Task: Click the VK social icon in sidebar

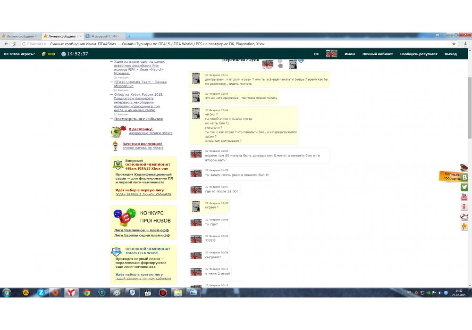Action: pyautogui.click(x=464, y=177)
